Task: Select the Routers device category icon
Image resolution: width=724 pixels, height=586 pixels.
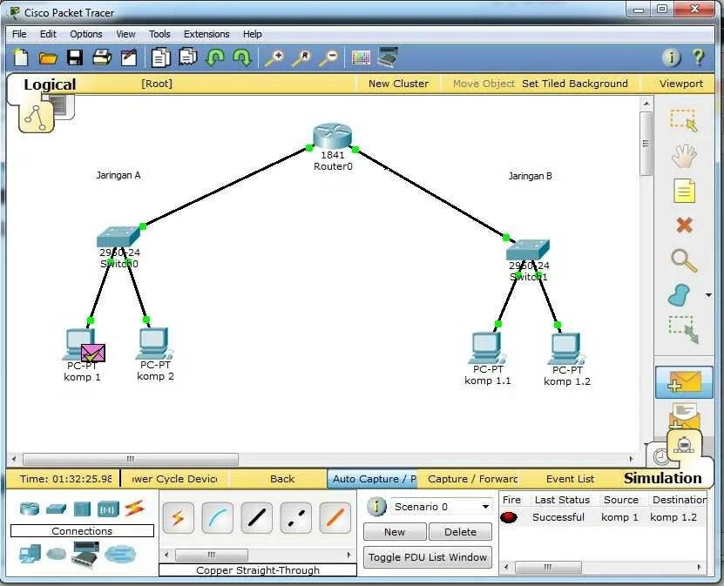Action: (x=30, y=509)
